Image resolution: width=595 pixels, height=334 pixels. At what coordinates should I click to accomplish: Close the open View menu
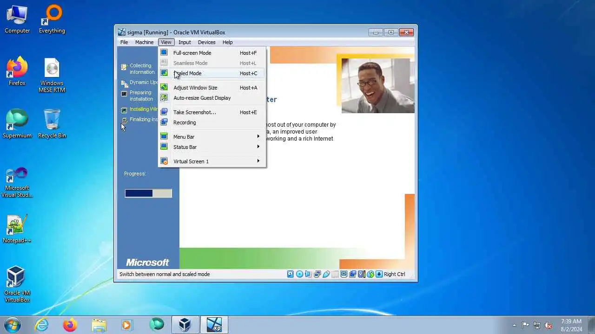point(166,42)
